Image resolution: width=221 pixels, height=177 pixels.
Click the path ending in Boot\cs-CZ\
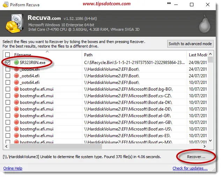(x=128, y=95)
